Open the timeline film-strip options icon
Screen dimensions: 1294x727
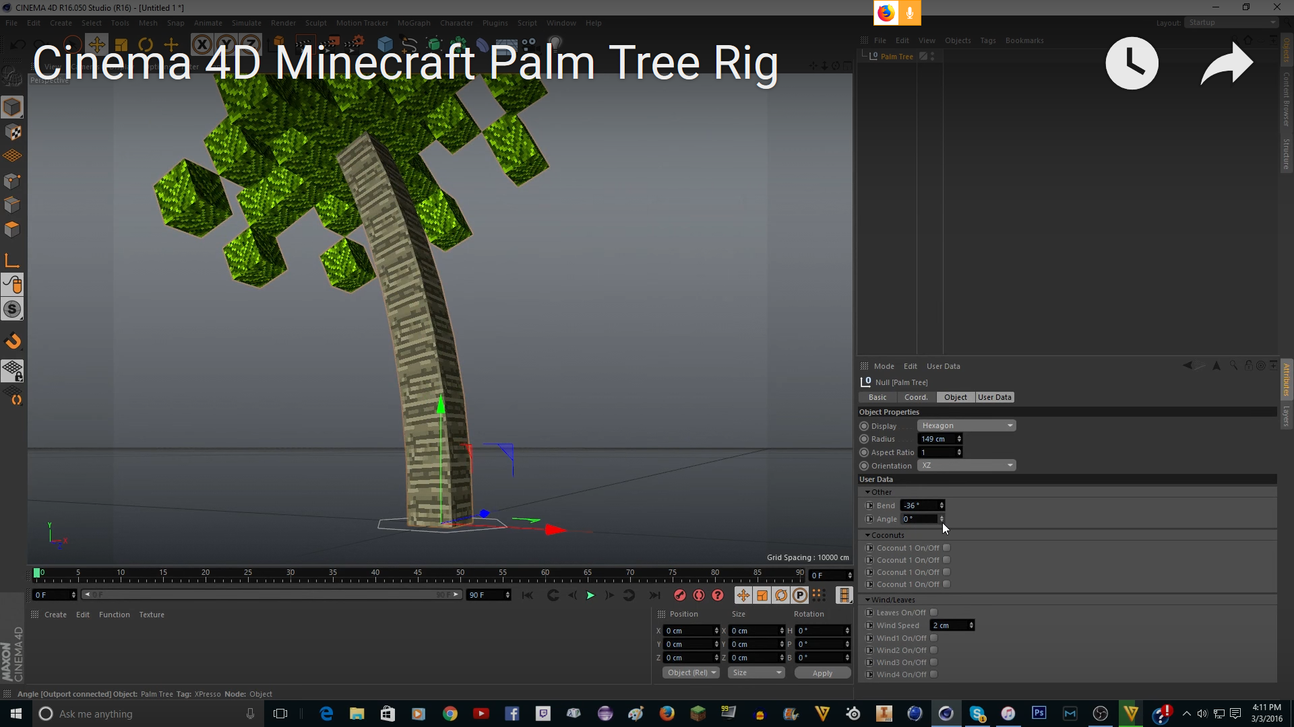click(x=844, y=595)
